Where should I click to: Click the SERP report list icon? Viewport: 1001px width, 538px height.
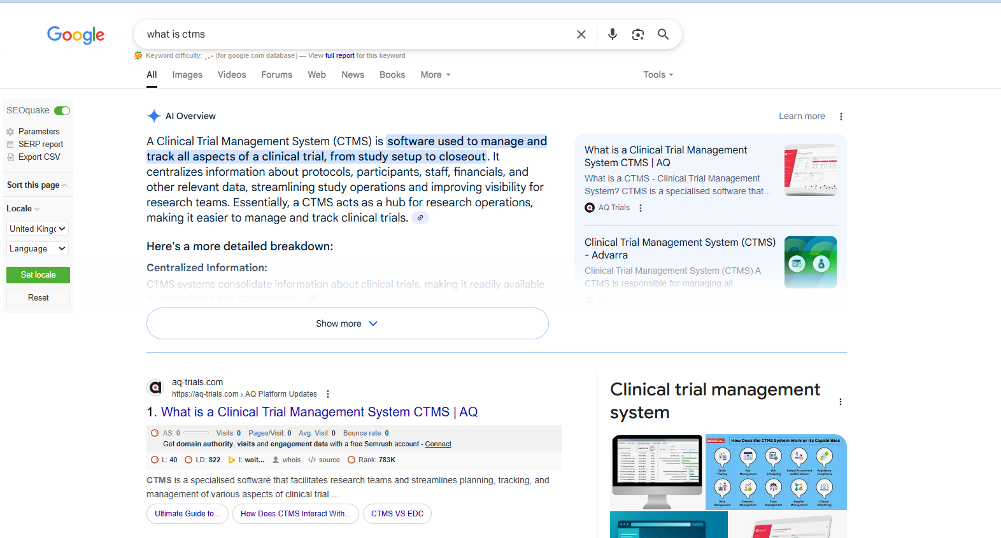point(10,145)
